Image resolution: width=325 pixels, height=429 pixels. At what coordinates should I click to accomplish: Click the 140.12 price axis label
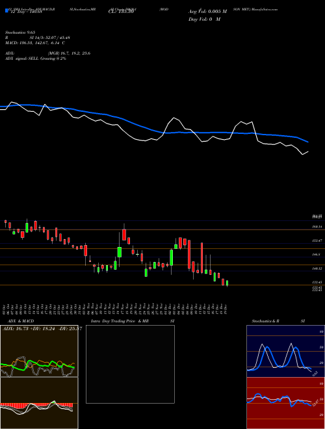click(317, 268)
